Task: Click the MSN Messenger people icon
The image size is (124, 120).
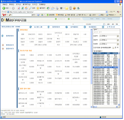Action: click(78, 8)
